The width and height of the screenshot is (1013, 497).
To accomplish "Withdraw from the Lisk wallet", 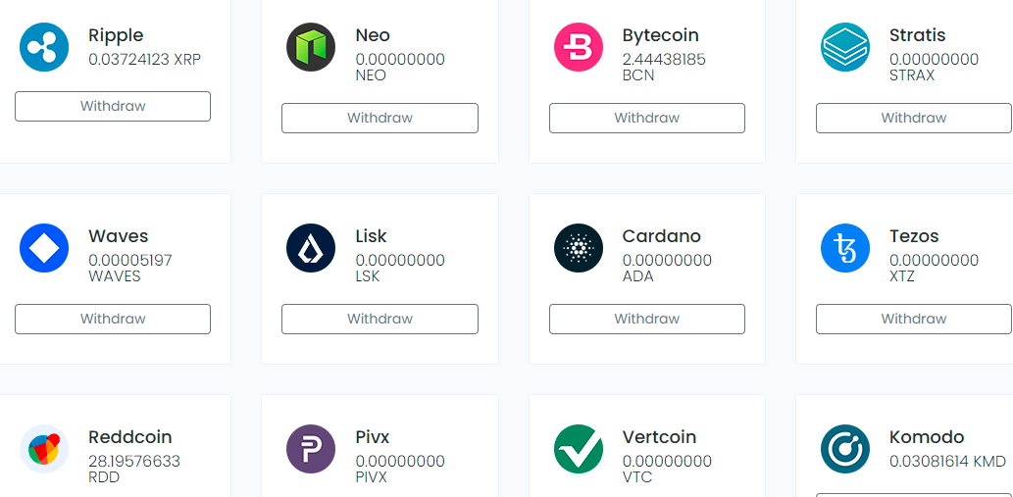I will pos(380,319).
